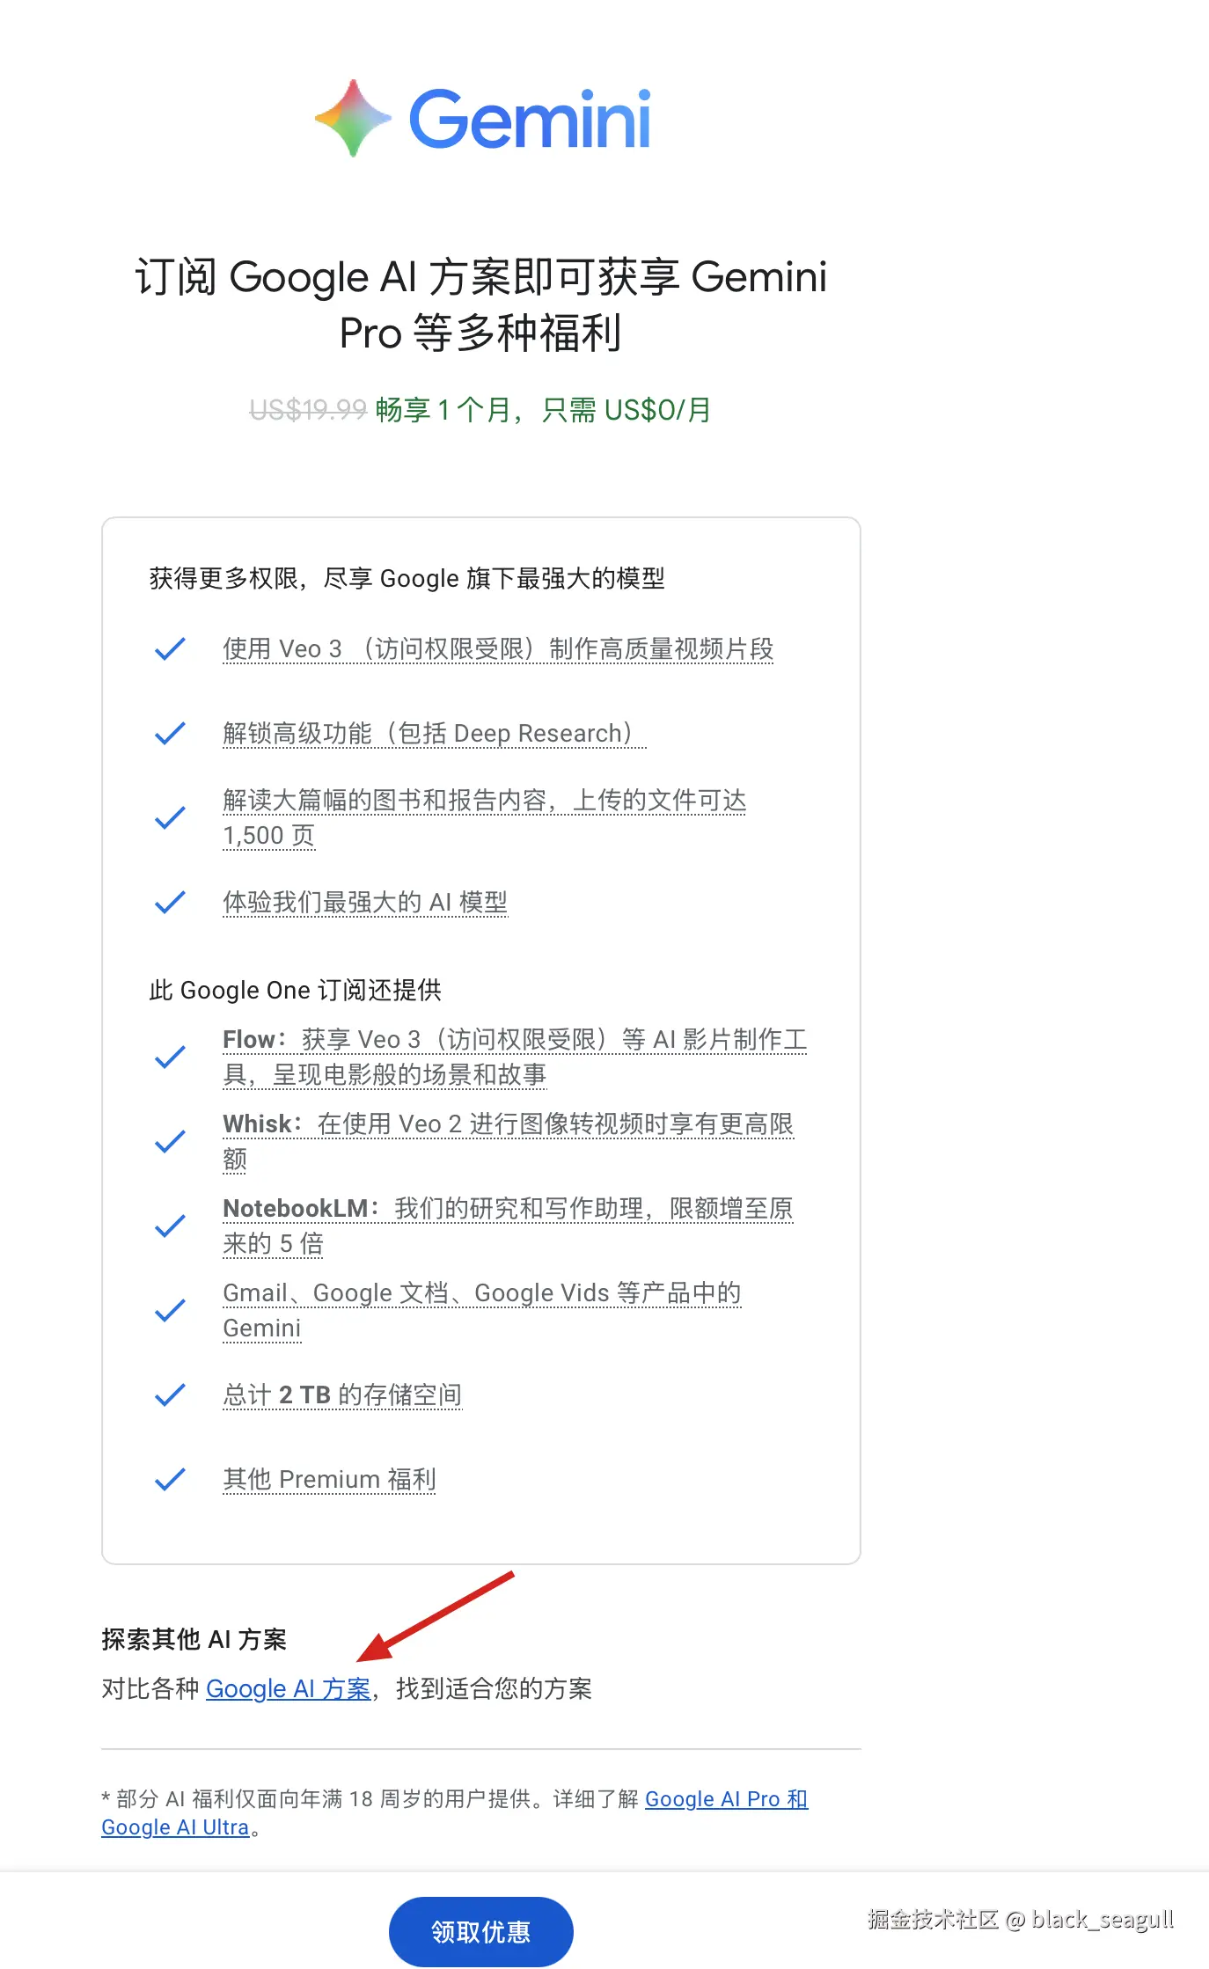This screenshot has width=1209, height=1969.
Task: Click the checkmark beside the Veo 3 feature
Action: (170, 648)
